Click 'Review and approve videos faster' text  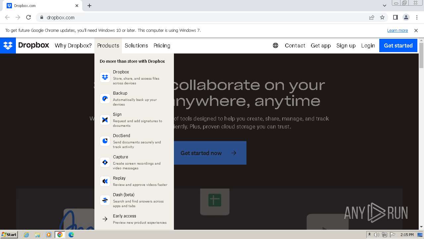click(140, 185)
